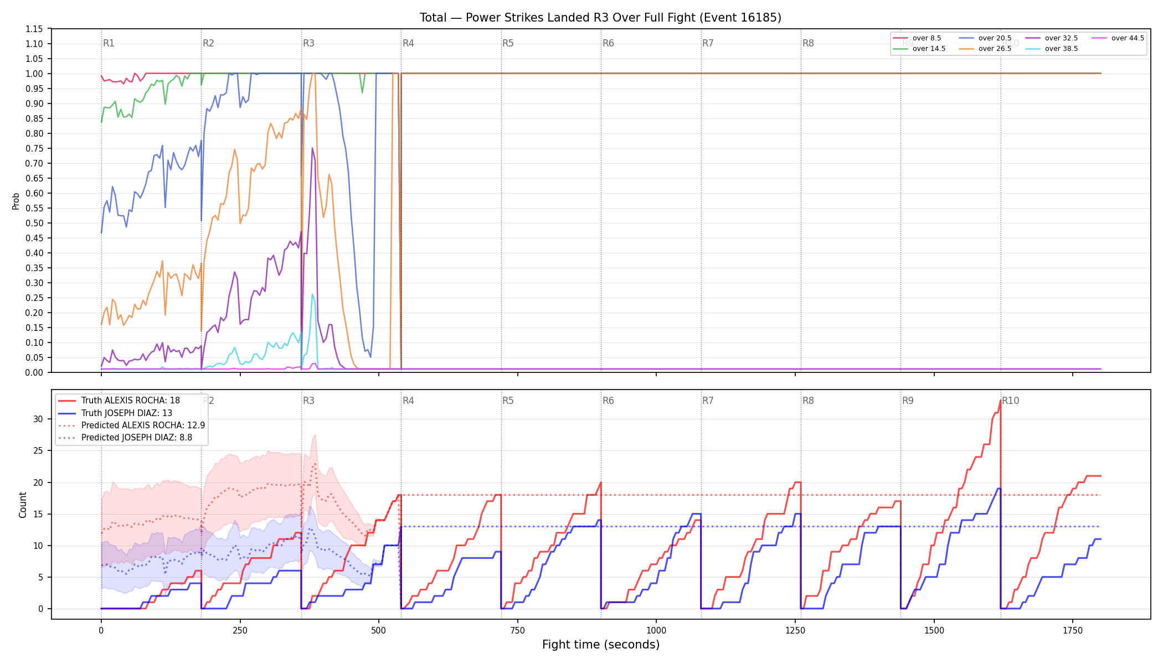Image resolution: width=1163 pixels, height=664 pixels.
Task: Select the 'over 14.5' legend entry
Action: (919, 49)
